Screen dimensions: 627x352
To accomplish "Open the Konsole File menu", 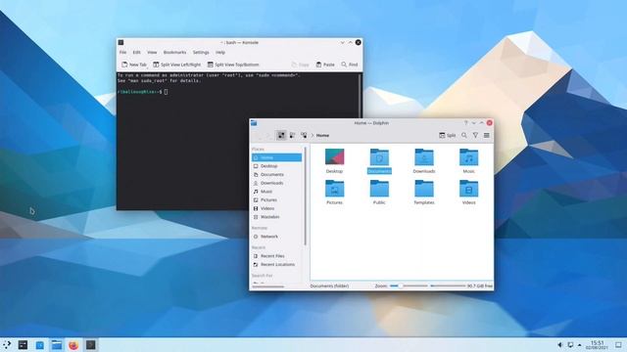I will (122, 52).
